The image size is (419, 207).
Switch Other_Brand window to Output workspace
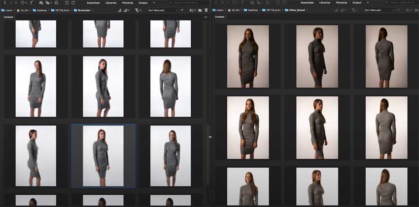click(357, 2)
